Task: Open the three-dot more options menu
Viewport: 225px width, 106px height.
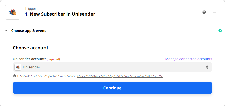Action: point(214,12)
